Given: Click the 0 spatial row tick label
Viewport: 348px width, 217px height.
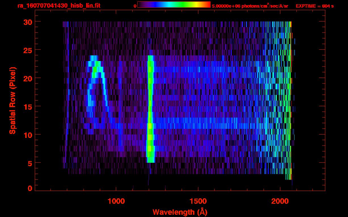Looking at the screenshot, I should point(30,188).
